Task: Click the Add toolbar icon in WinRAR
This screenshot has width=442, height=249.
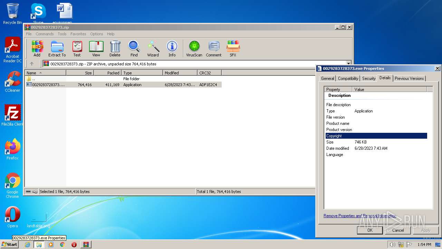Action: coord(37,48)
